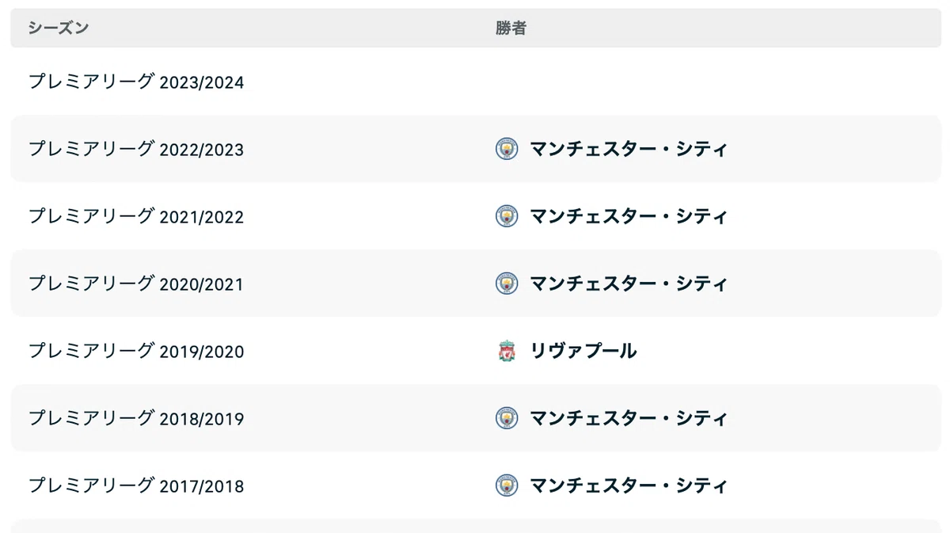Click the 勝者 column header
The image size is (950, 533).
point(511,29)
